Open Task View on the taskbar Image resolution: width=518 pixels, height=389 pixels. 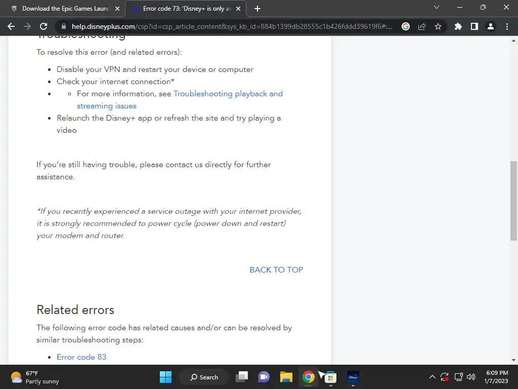coord(242,377)
